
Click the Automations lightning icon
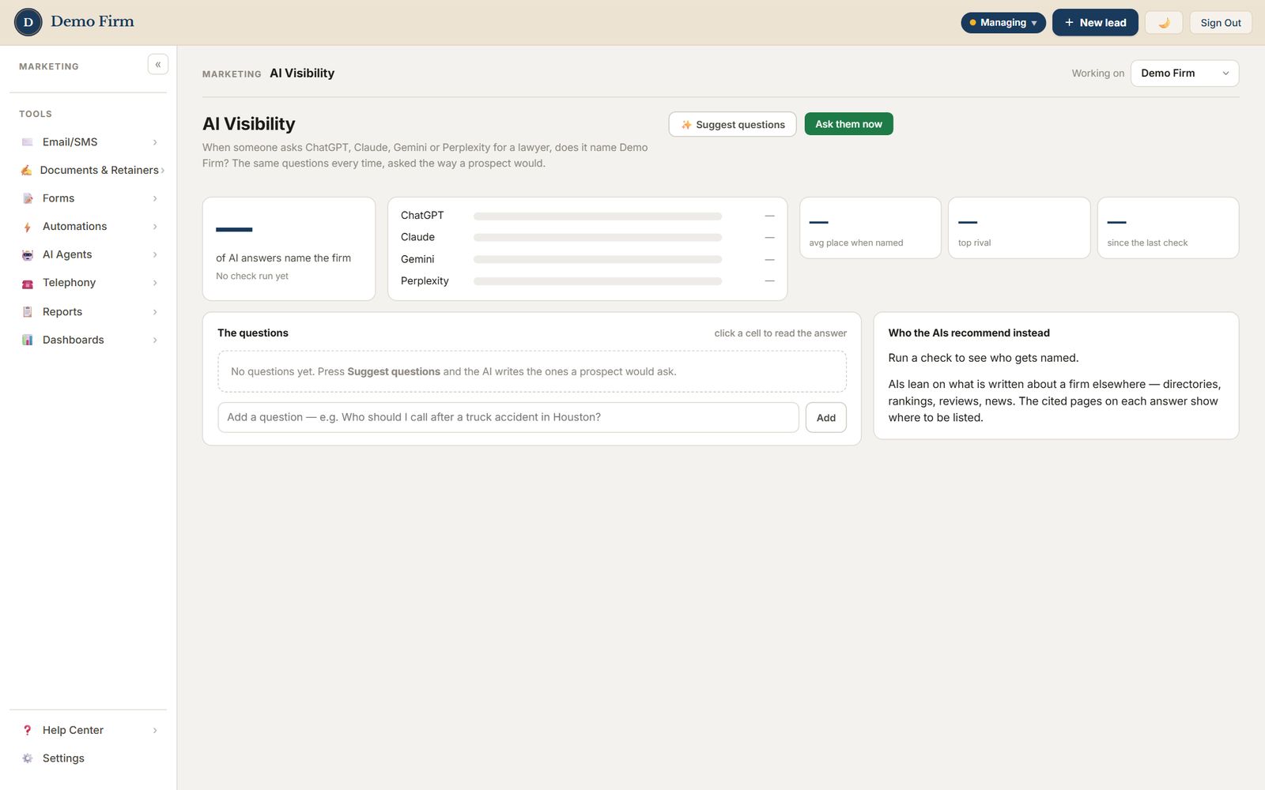click(28, 227)
